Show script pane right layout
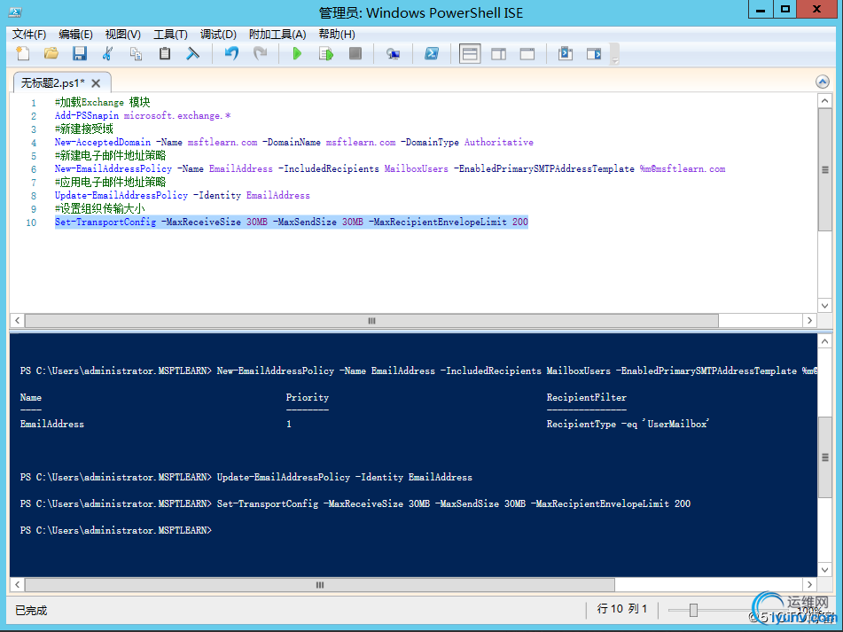 [498, 54]
